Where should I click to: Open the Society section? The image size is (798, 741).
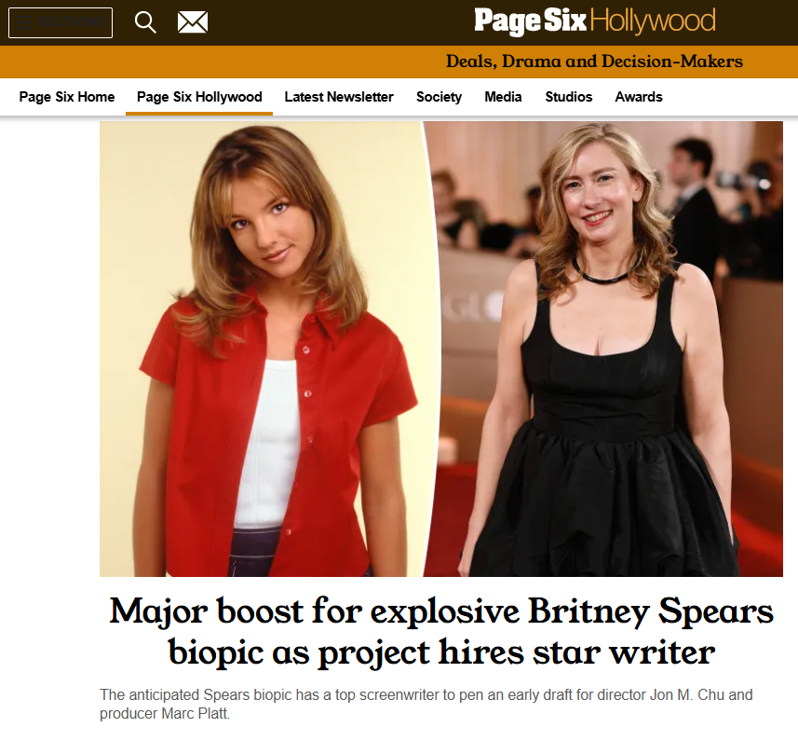point(439,97)
